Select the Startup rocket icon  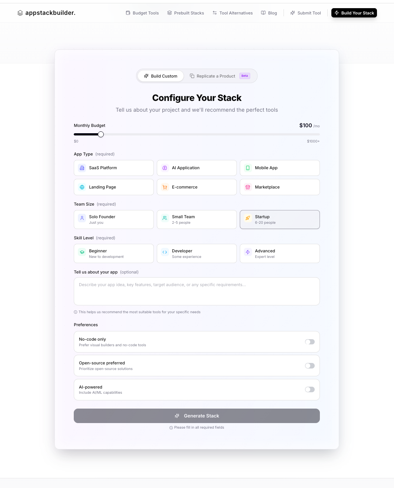click(248, 218)
